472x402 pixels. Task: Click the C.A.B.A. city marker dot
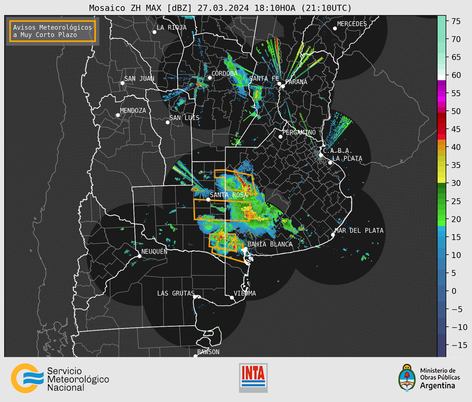321,155
